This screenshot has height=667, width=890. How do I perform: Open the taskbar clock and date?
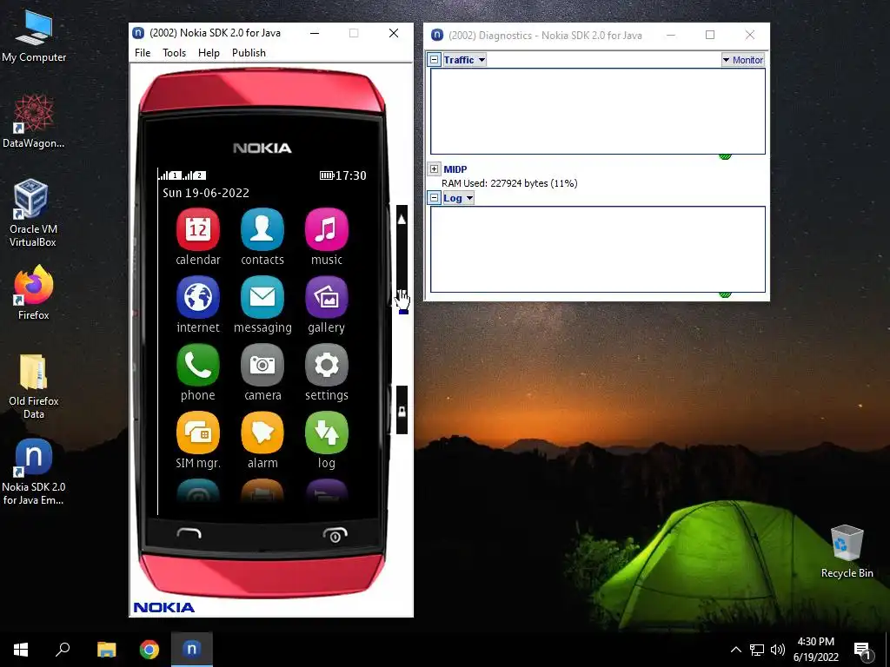click(815, 650)
